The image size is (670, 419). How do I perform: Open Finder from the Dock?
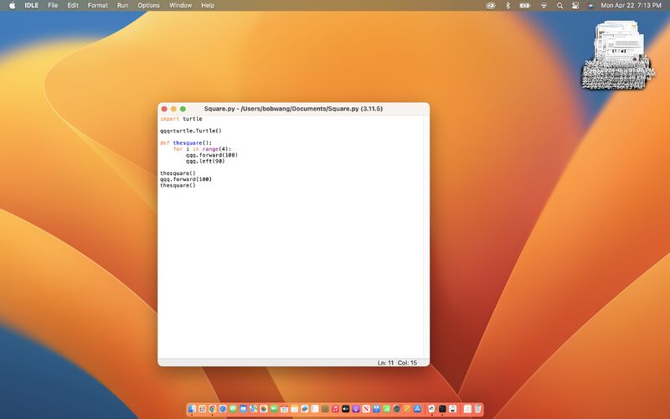pos(192,409)
